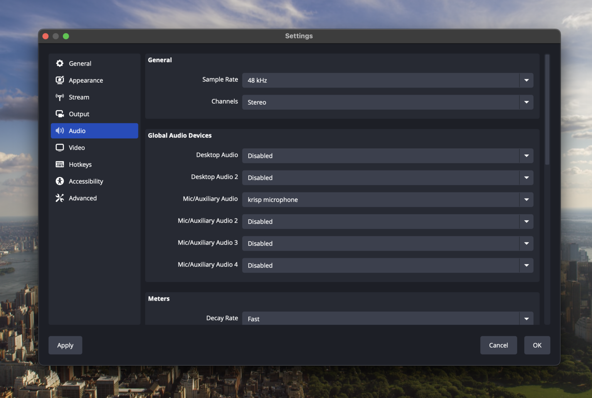
Task: Click the Stream antenna icon
Action: [60, 97]
